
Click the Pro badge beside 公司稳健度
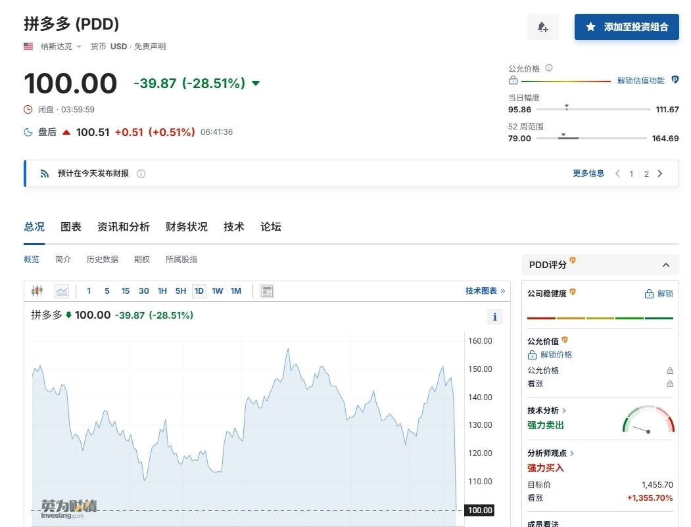tap(573, 292)
